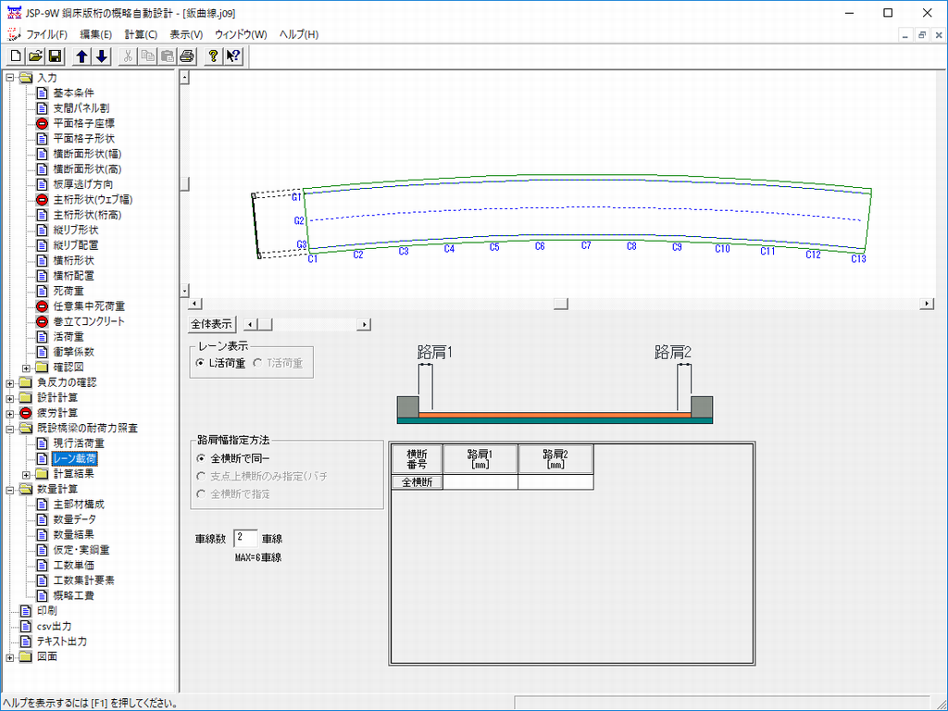Open the 計算(C) menu

point(141,34)
